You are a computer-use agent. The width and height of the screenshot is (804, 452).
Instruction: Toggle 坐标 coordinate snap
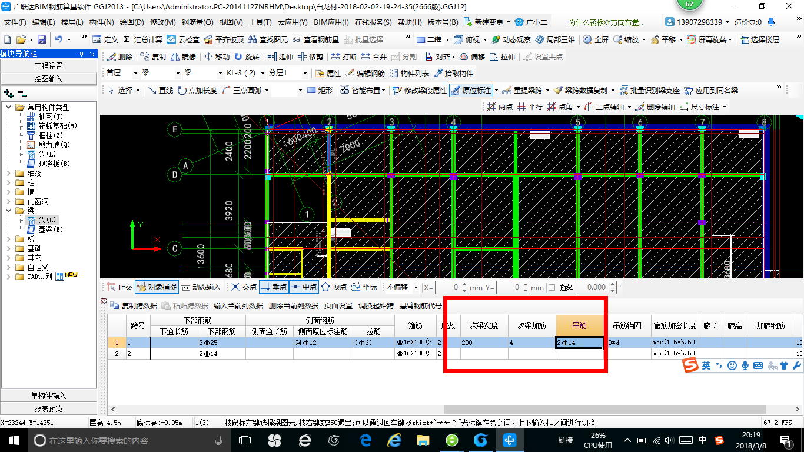tap(364, 287)
